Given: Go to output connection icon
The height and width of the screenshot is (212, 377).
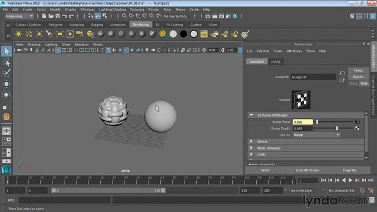Looking at the screenshot, I should [x=342, y=80].
